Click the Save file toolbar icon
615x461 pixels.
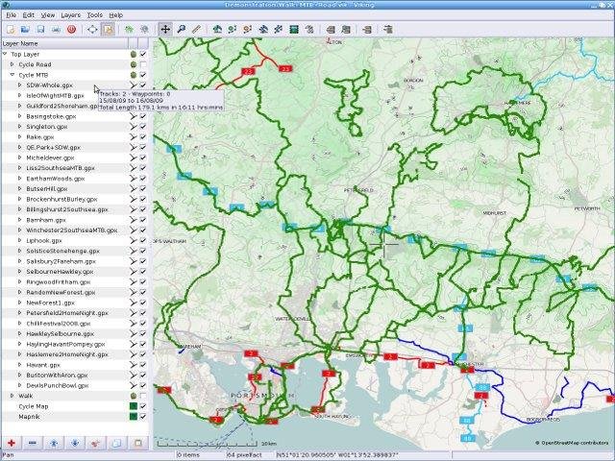click(x=40, y=30)
